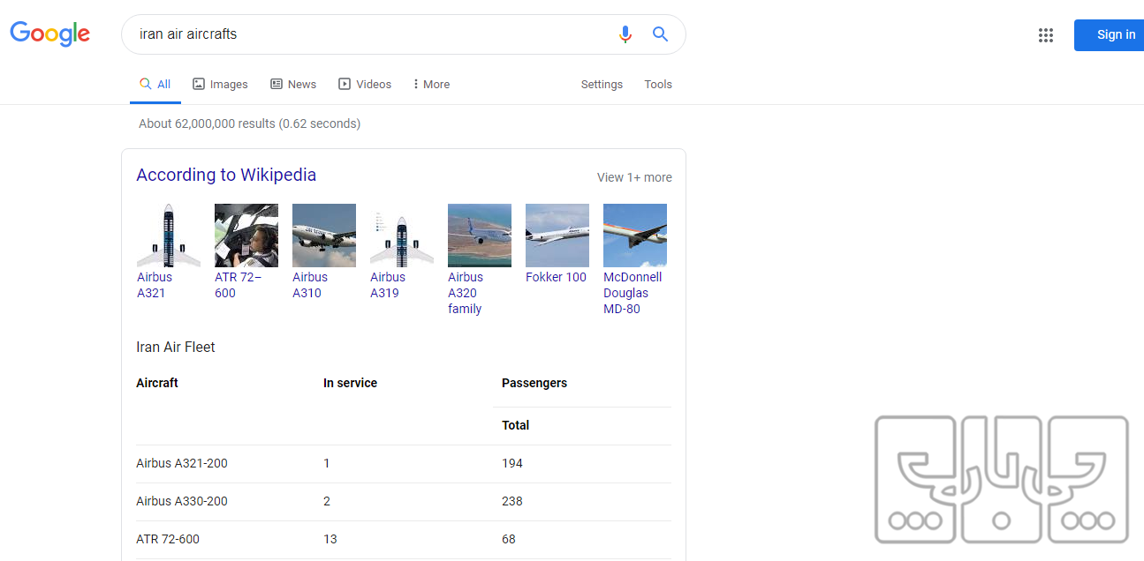Open the Airbus A321 text link
The image size is (1144, 561).
click(155, 285)
